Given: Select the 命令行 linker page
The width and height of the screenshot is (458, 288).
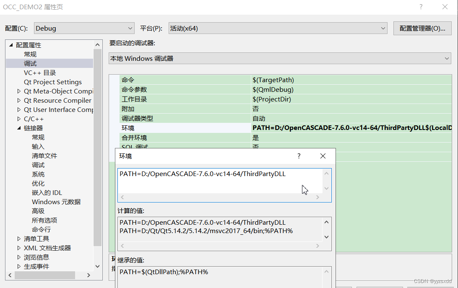Looking at the screenshot, I should click(x=41, y=229).
